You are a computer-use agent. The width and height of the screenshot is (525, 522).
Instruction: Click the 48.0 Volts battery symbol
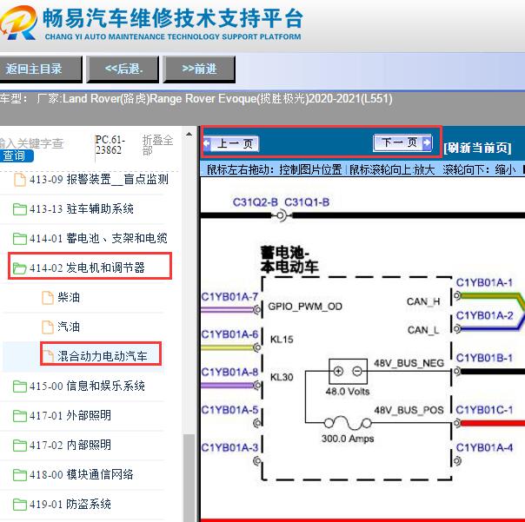pyautogui.click(x=348, y=372)
